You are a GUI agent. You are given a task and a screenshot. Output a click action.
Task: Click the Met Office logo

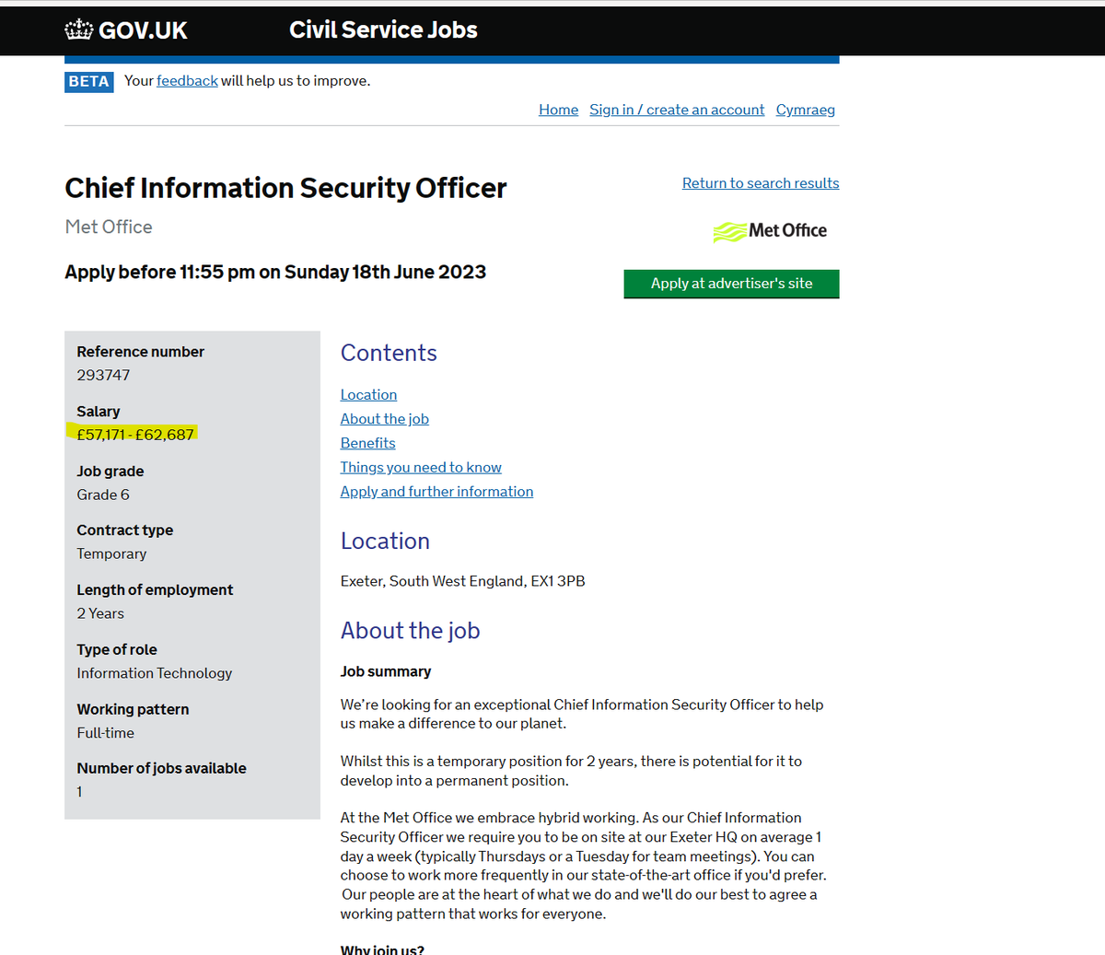coord(770,231)
